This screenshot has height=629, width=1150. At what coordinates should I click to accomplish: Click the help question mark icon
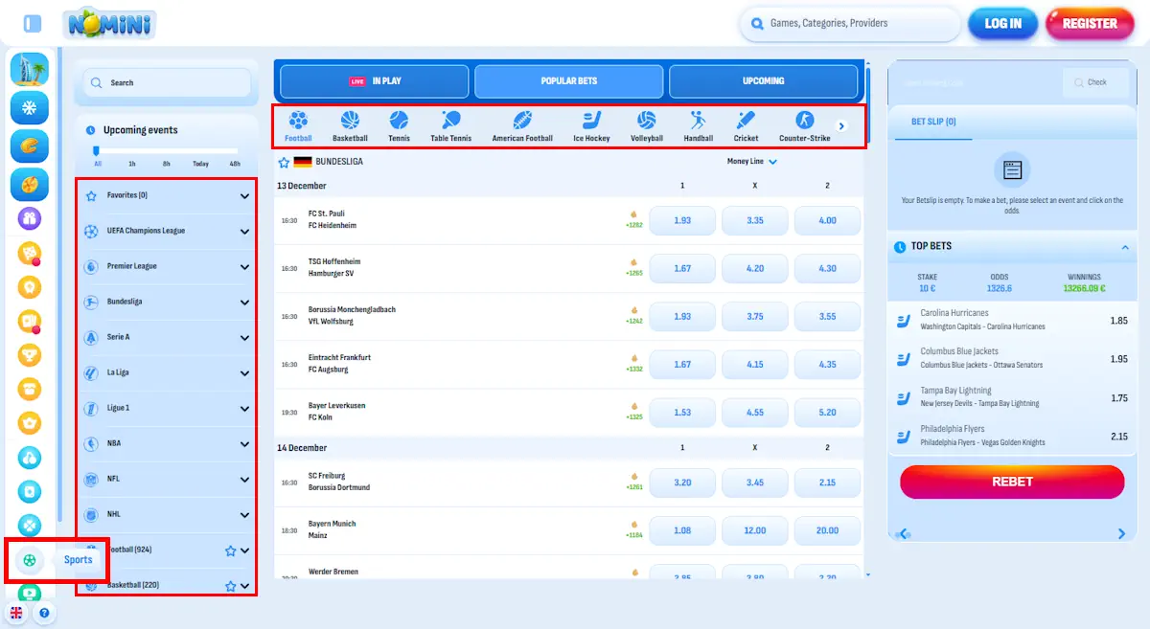click(45, 611)
